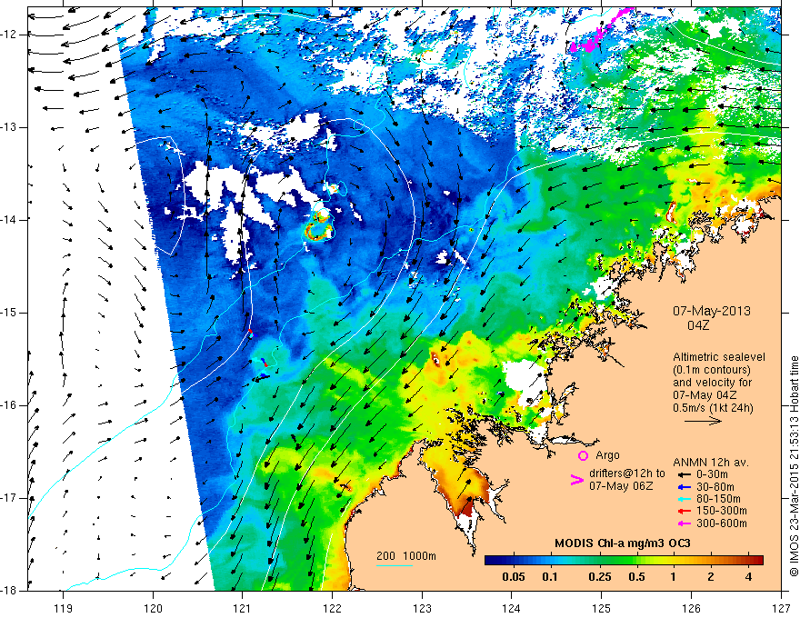Viewport: 800px width, 618px height.
Task: Click the '-18' latitude axis label
Action: 9,591
